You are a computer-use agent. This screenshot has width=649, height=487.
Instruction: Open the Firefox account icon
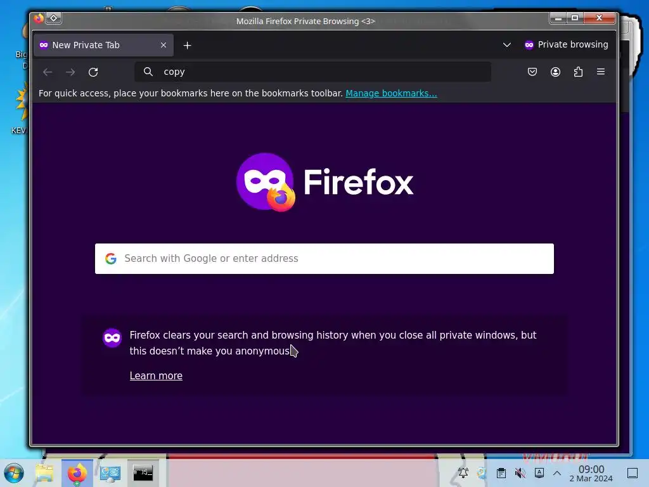(555, 72)
